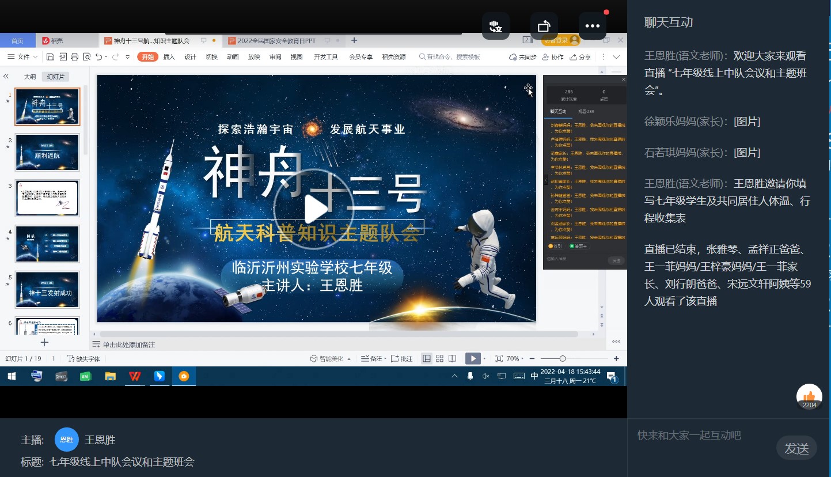
Task: Click the slideshow play button in status bar
Action: 472,358
